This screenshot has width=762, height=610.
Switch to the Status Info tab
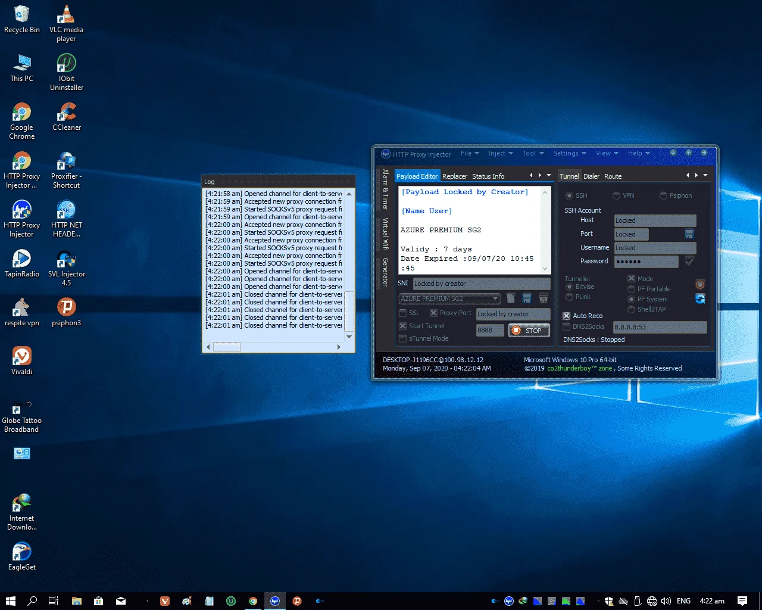tap(488, 176)
